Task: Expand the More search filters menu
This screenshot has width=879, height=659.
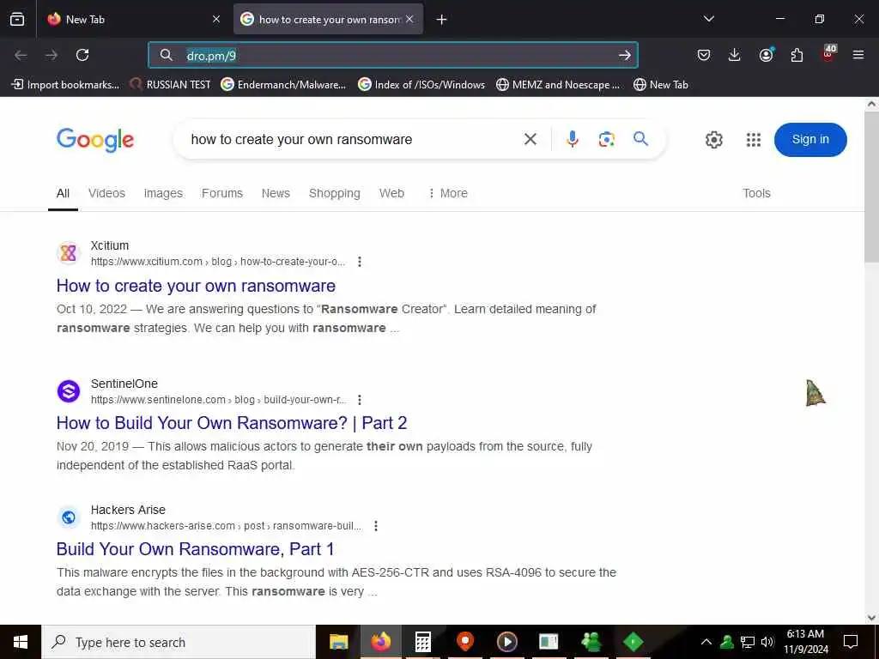Action: point(448,193)
